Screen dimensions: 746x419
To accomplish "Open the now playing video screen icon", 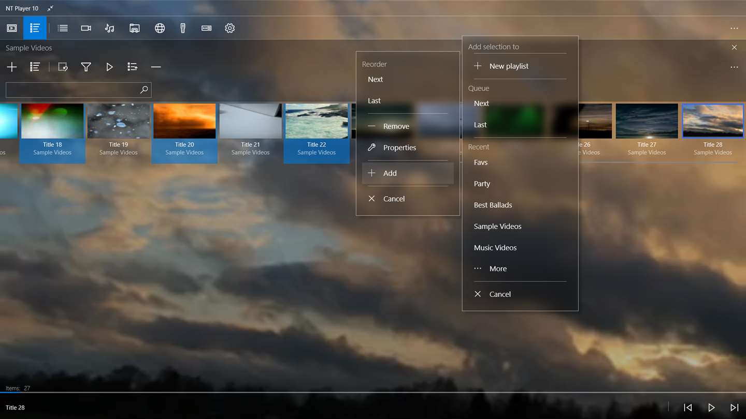I will 12,28.
